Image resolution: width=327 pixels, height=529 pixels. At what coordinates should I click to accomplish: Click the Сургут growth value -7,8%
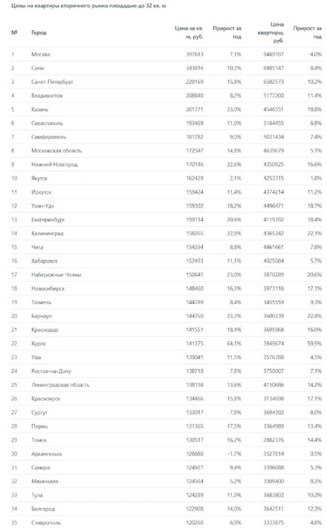(x=235, y=413)
